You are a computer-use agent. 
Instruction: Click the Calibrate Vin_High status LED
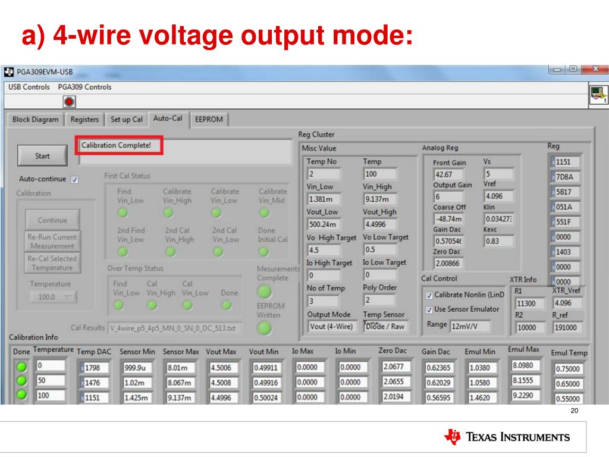pos(168,212)
